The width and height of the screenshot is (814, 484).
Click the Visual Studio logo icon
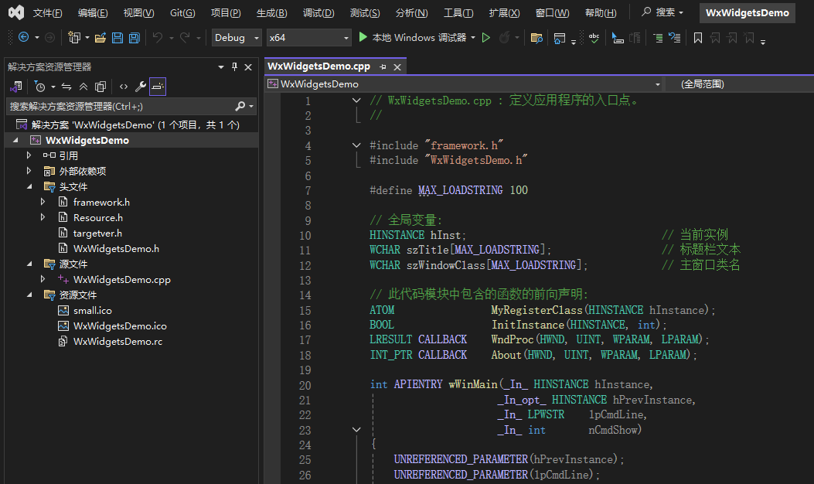(16, 12)
